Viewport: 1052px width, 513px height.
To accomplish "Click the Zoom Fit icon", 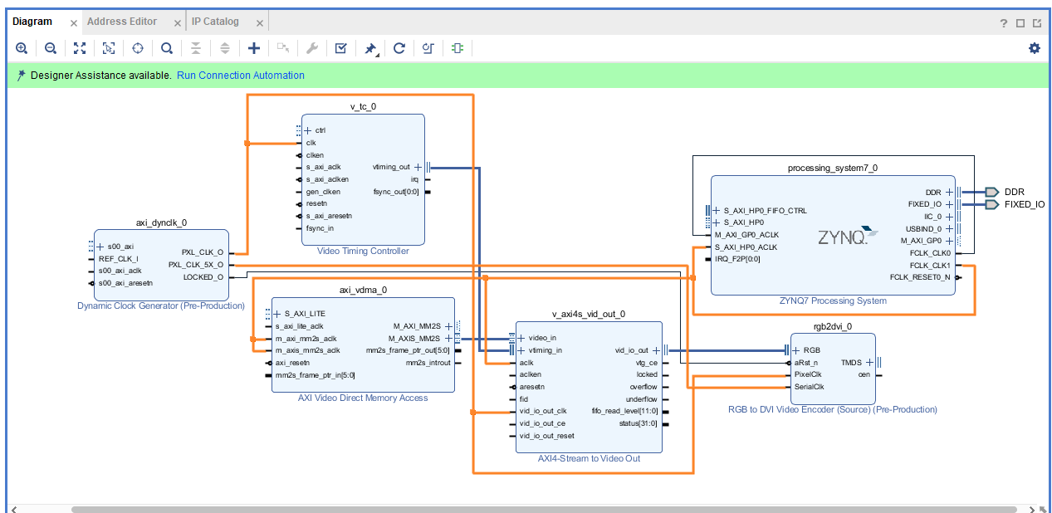I will coord(80,48).
